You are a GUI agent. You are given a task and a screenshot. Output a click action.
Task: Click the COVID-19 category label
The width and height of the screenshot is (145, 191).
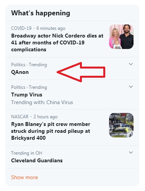click(21, 28)
